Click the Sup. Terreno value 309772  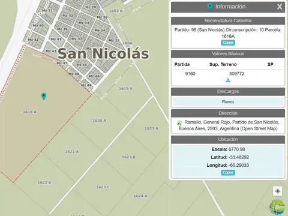236,74
